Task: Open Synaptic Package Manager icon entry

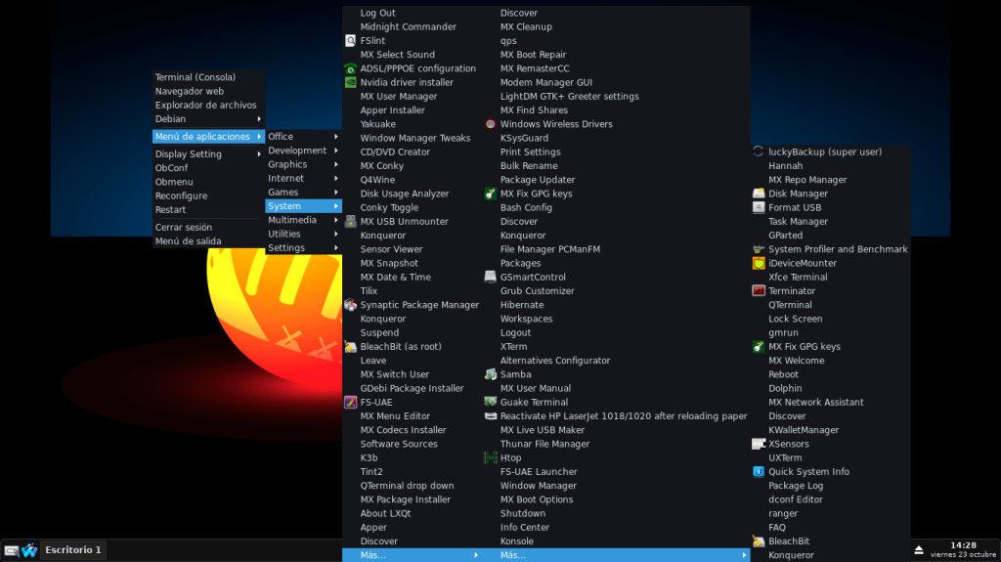Action: pyautogui.click(x=351, y=305)
